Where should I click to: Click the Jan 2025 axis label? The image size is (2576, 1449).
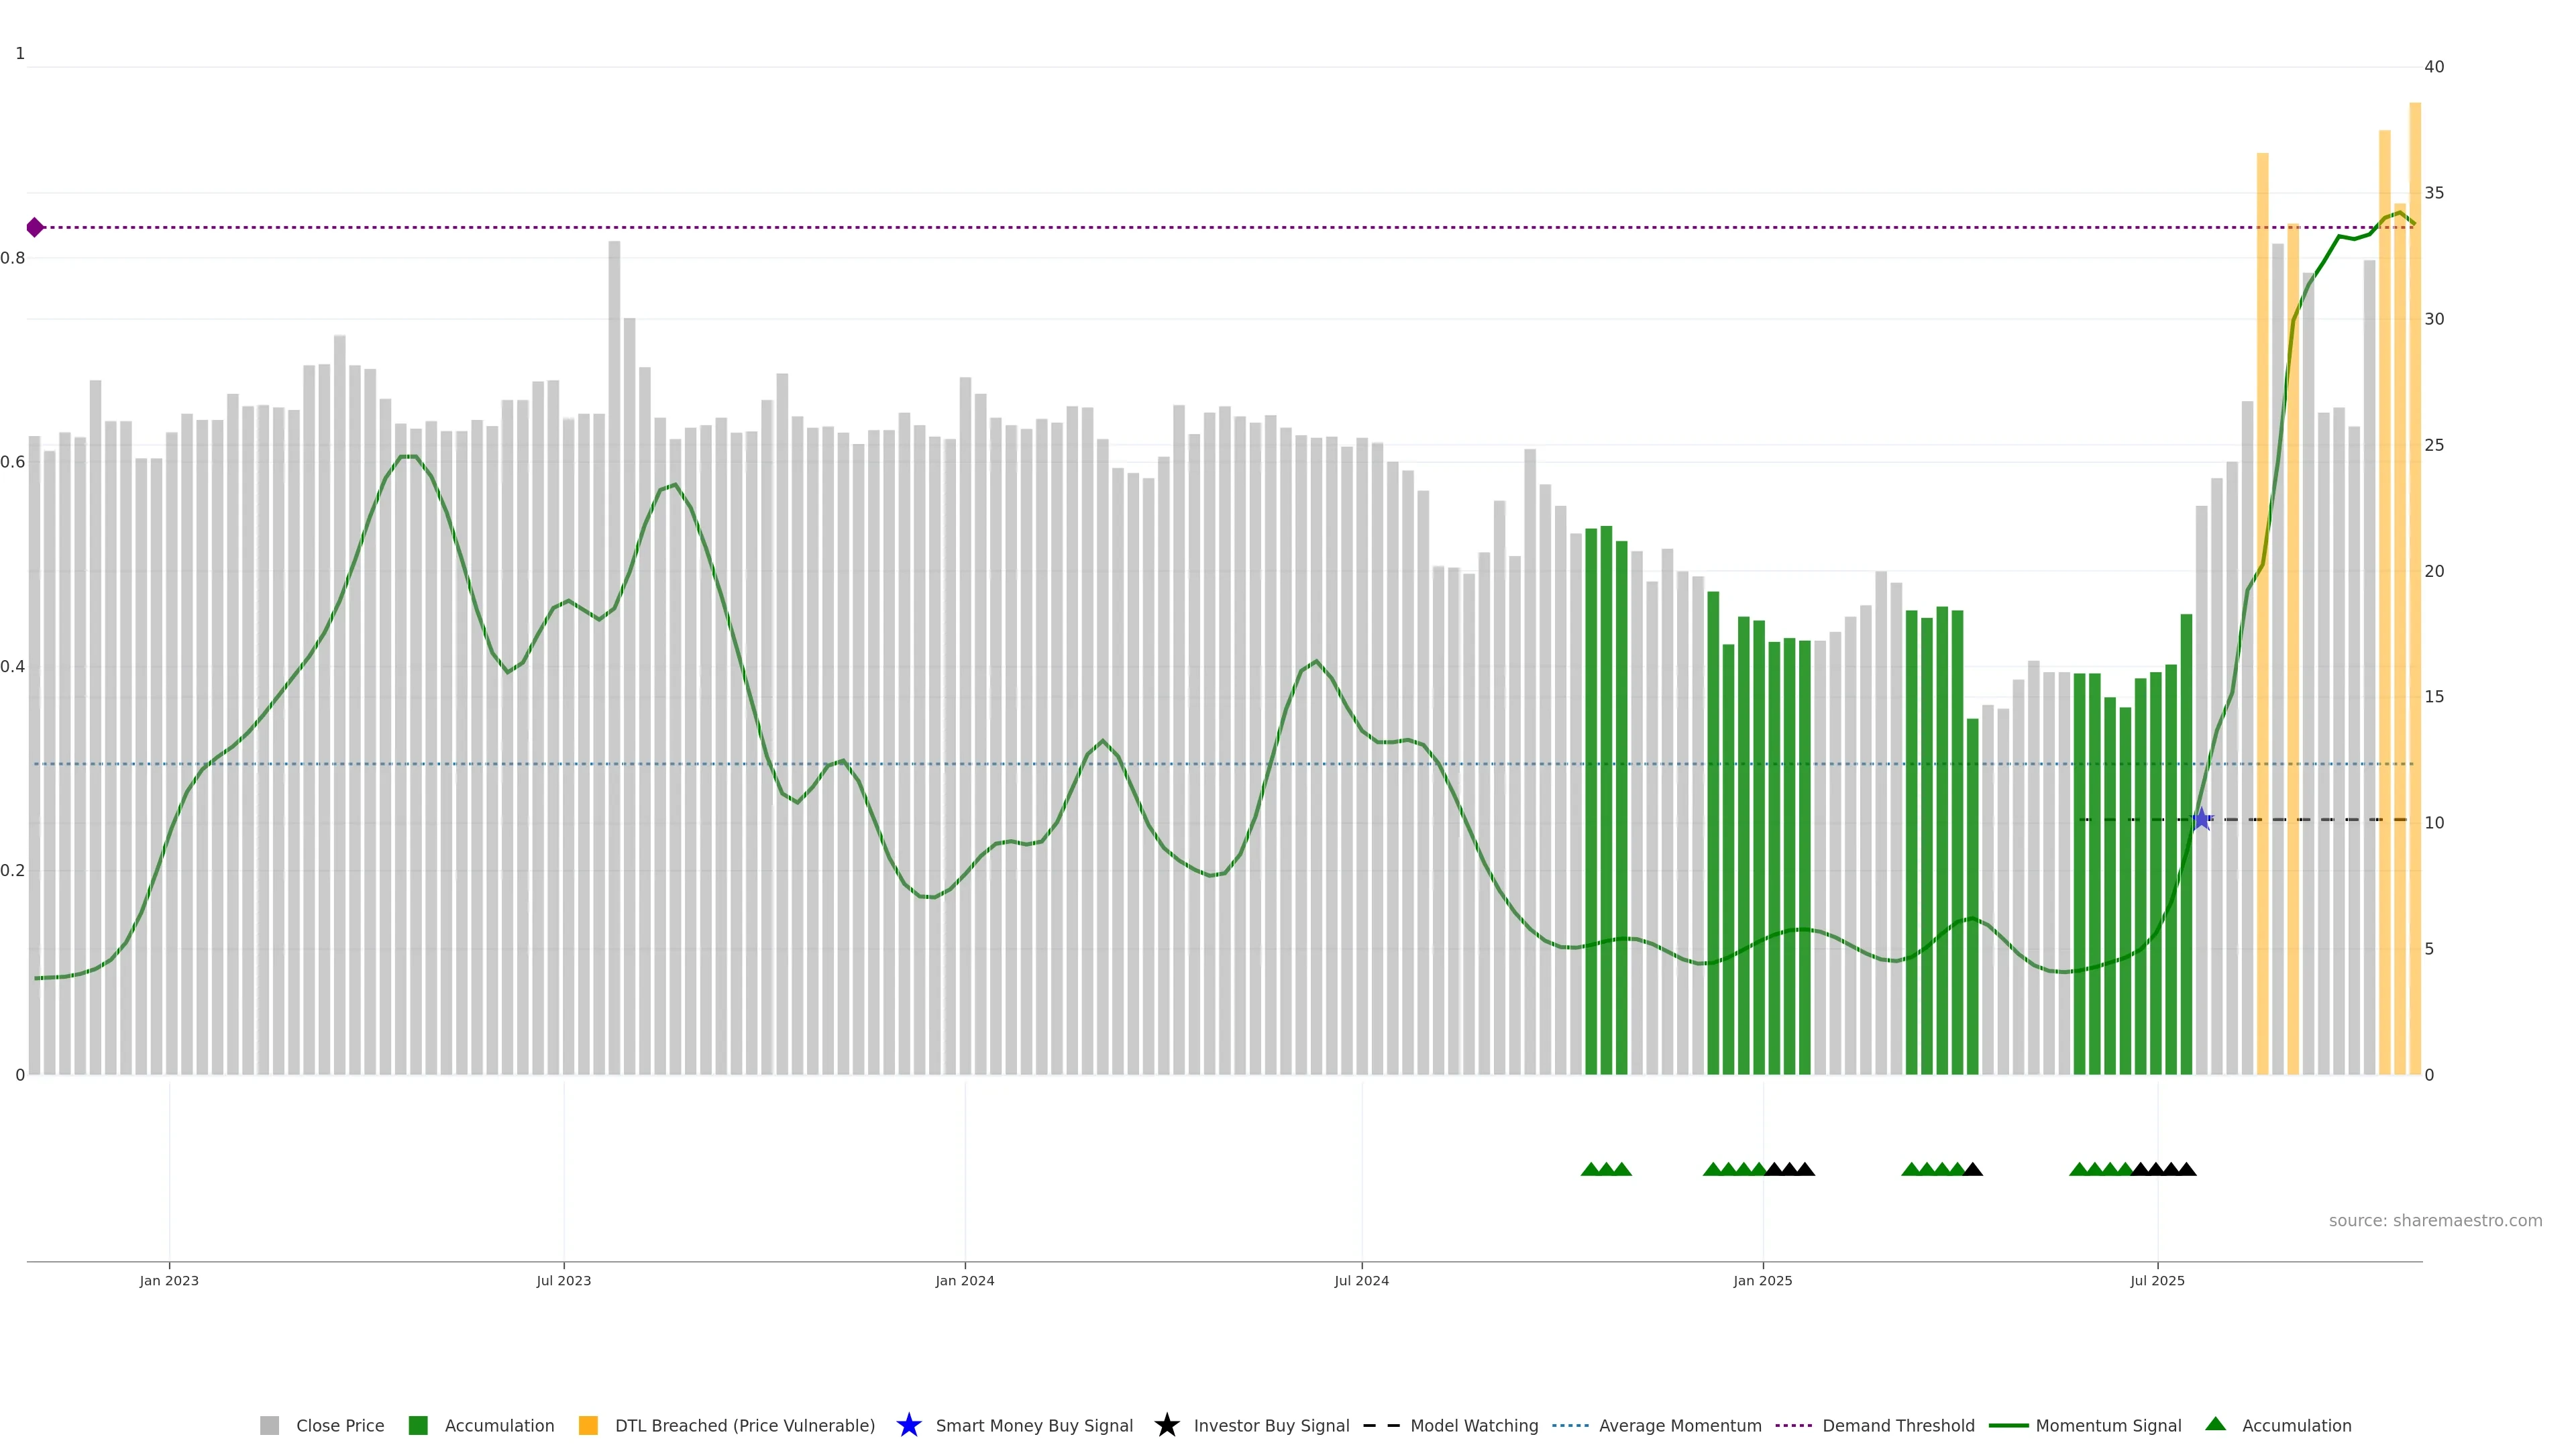point(1762,1280)
